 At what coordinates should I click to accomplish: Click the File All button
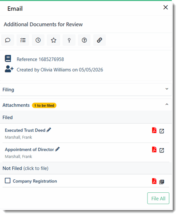tap(158, 198)
